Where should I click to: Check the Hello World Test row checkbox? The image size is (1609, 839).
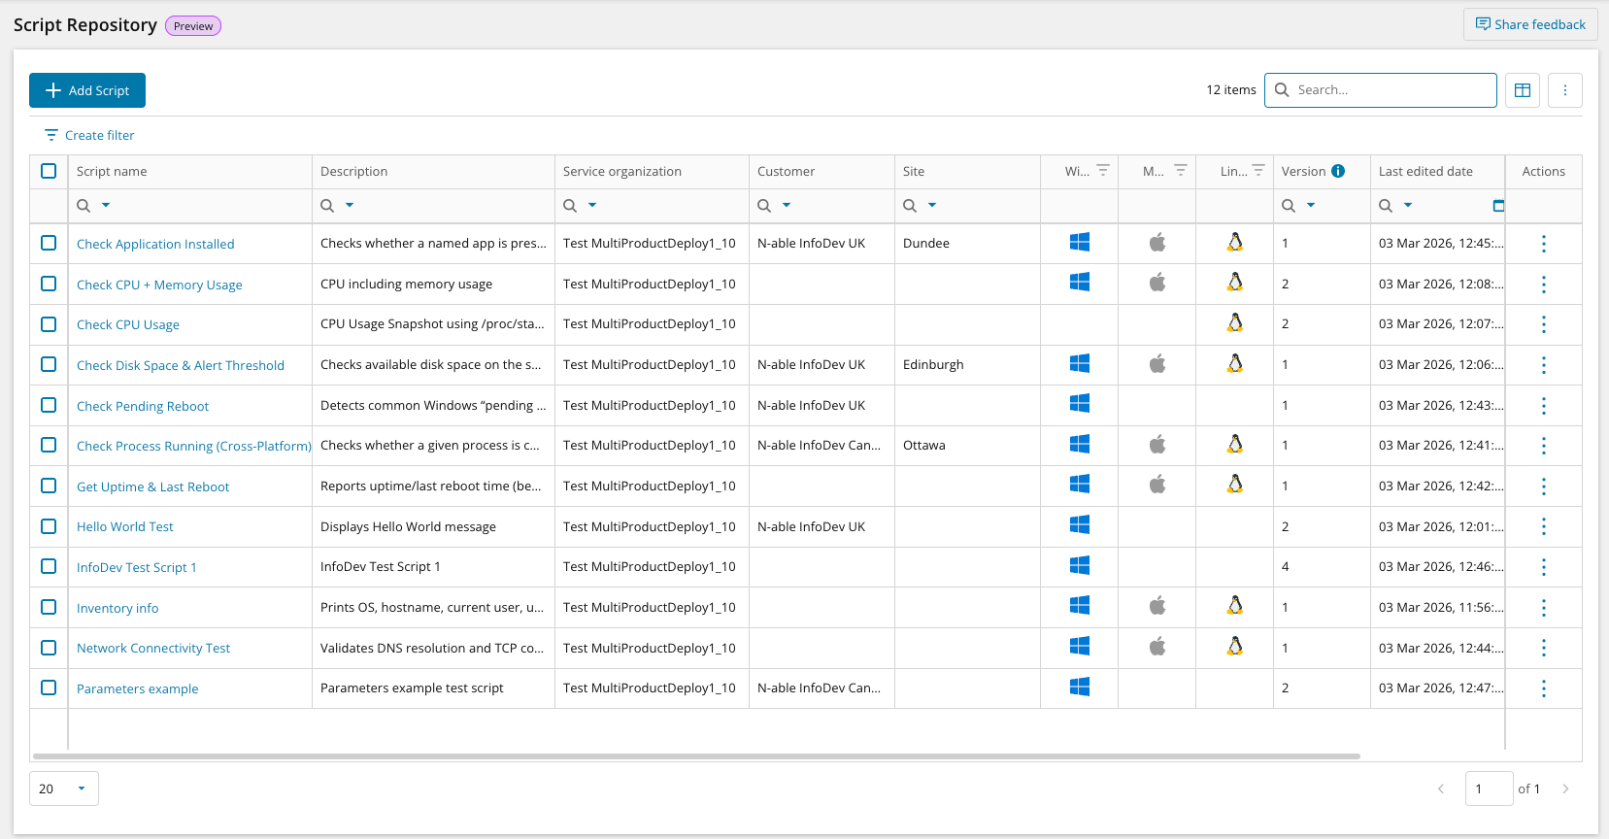point(49,526)
